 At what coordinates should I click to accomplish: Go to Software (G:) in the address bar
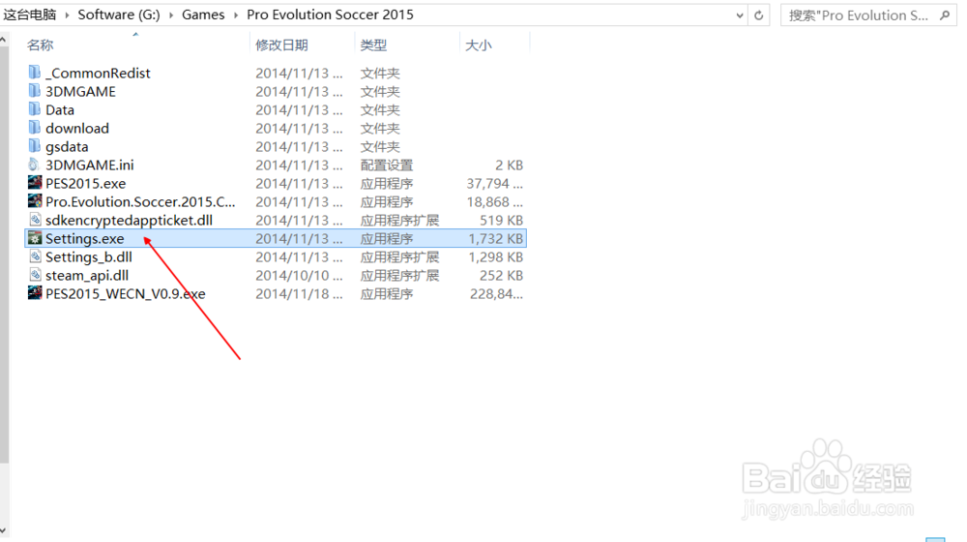118,15
